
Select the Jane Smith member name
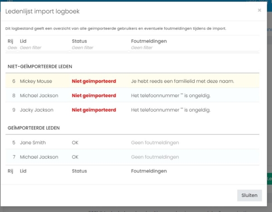point(33,143)
